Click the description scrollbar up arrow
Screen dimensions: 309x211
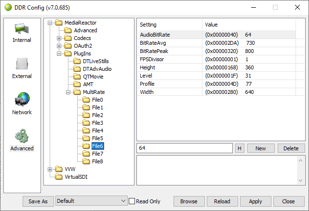tap(300, 160)
